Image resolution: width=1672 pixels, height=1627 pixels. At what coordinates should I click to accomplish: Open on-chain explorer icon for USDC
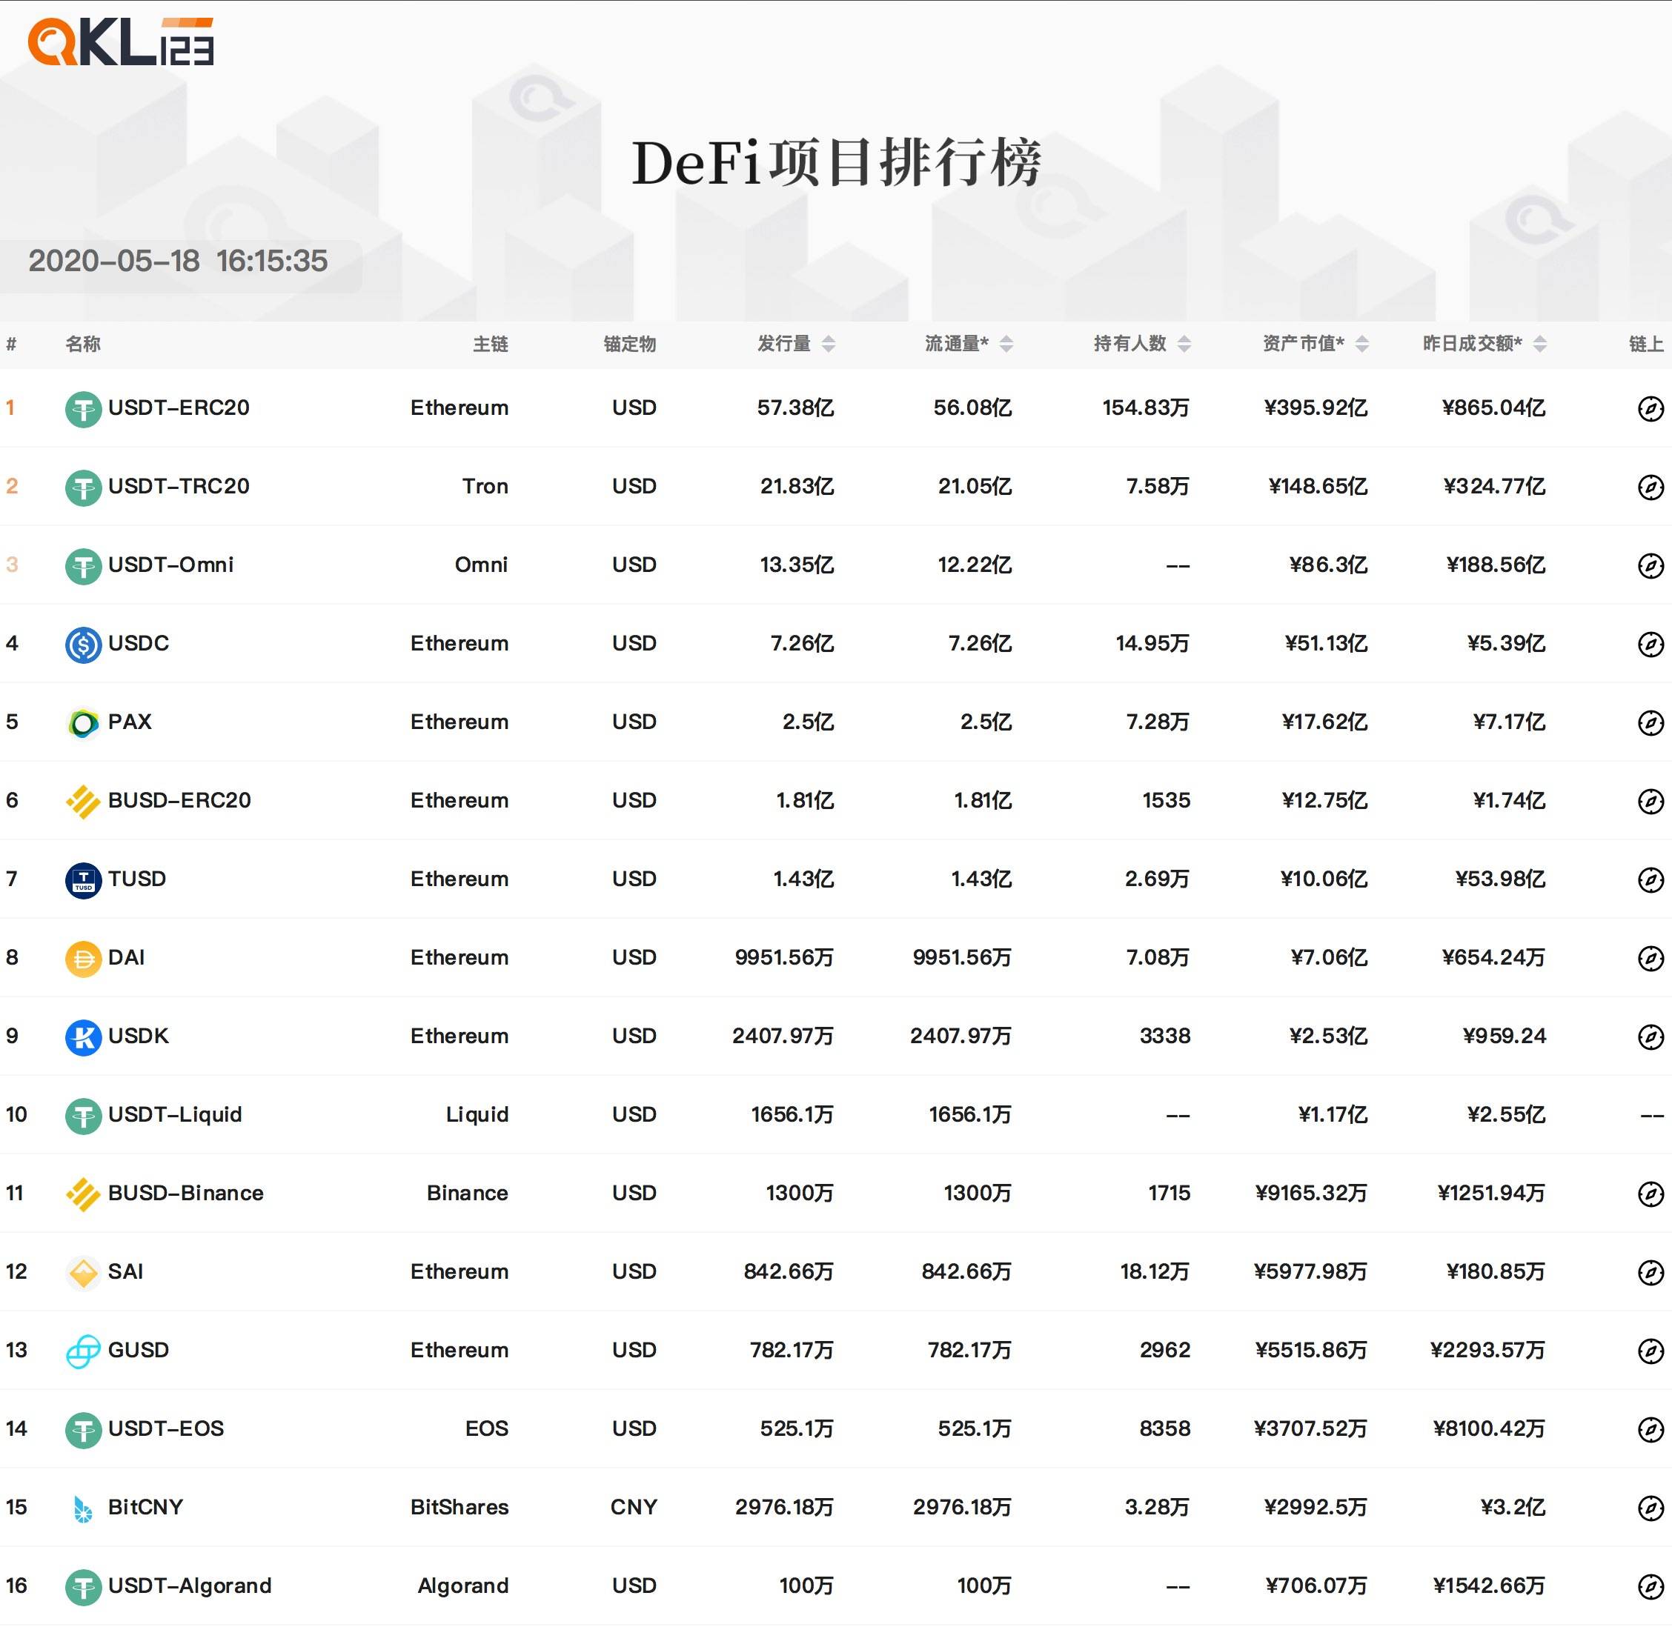pyautogui.click(x=1650, y=645)
